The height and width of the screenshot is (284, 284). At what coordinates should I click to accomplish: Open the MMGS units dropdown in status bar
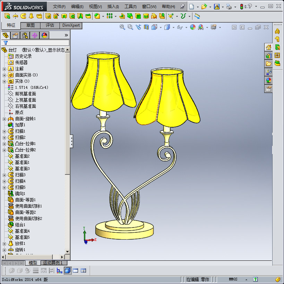click(x=234, y=279)
